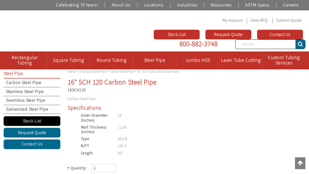
Task: Open Laser Tube Cutting page
Action: coord(241,60)
